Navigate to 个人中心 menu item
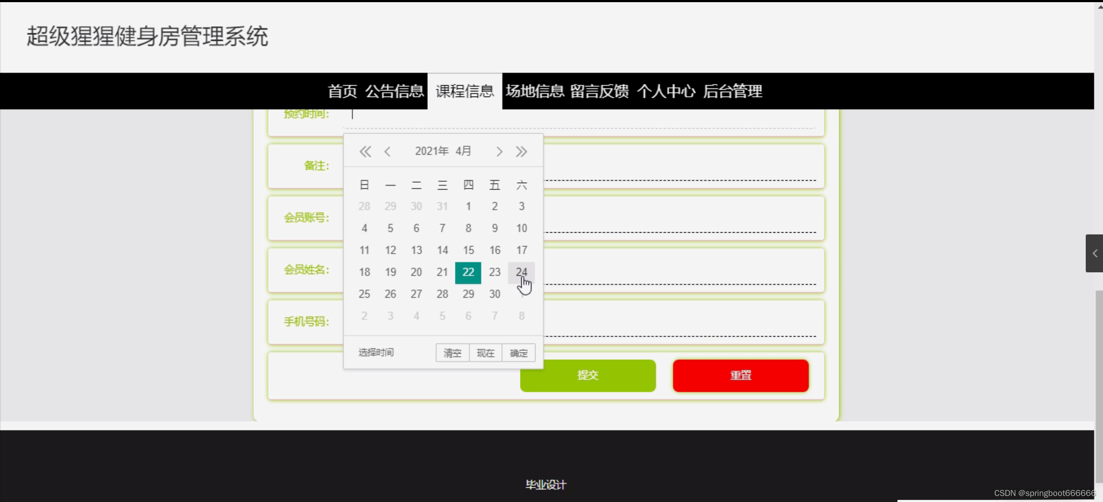This screenshot has width=1103, height=502. [666, 91]
